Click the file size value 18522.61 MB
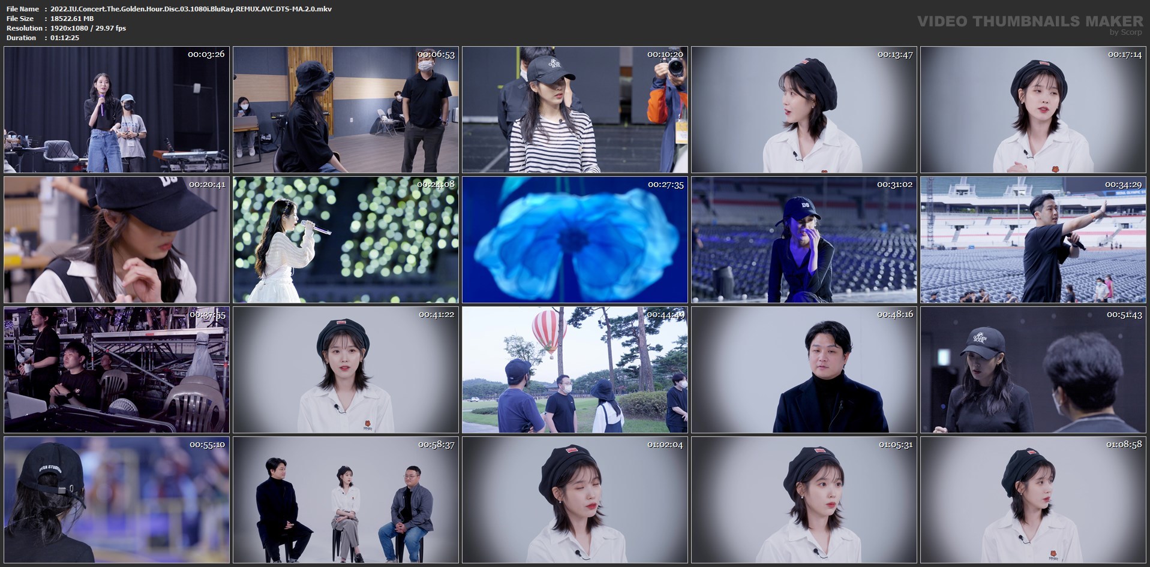Viewport: 1150px width, 567px height. click(72, 19)
